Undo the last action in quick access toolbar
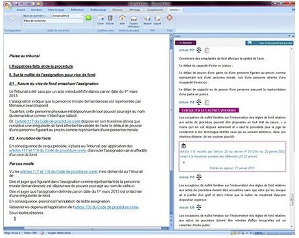This screenshot has height=238, width=299. (x=21, y=4)
